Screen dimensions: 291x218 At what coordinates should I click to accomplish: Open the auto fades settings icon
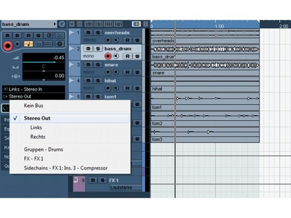(x=59, y=35)
